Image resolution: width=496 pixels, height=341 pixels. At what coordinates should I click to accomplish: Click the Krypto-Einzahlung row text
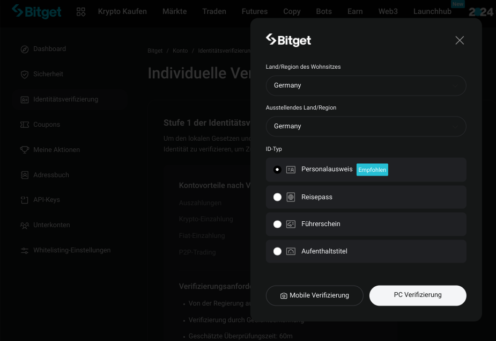click(206, 219)
